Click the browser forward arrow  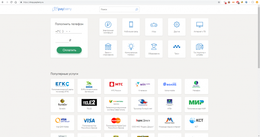click(x=7, y=2)
